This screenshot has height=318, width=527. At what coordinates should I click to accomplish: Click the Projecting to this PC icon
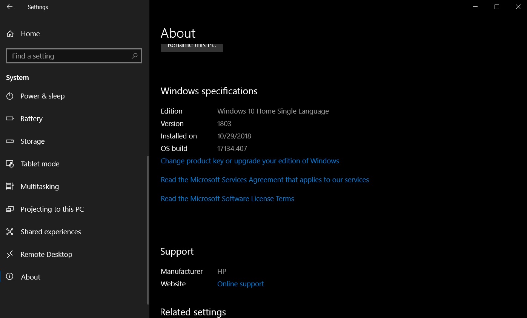click(10, 209)
